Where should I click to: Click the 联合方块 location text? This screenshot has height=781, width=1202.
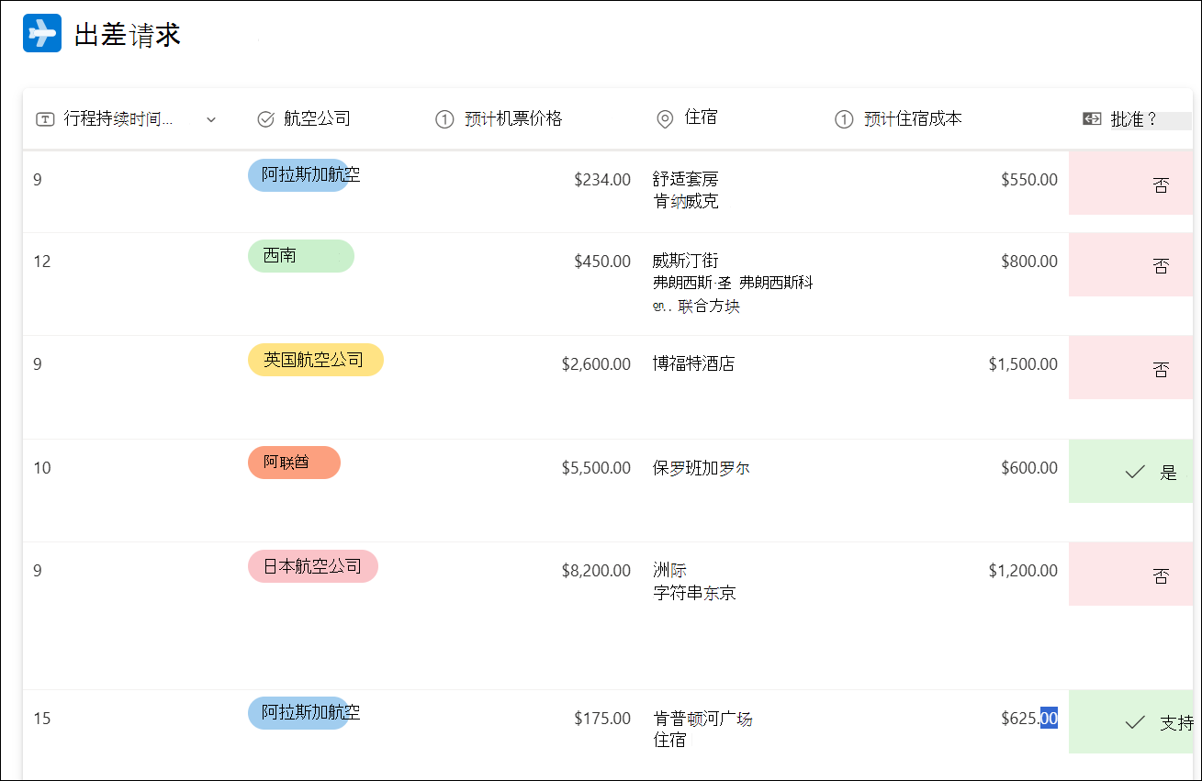click(709, 307)
